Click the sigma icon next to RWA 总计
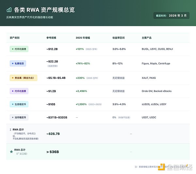 point(10,130)
